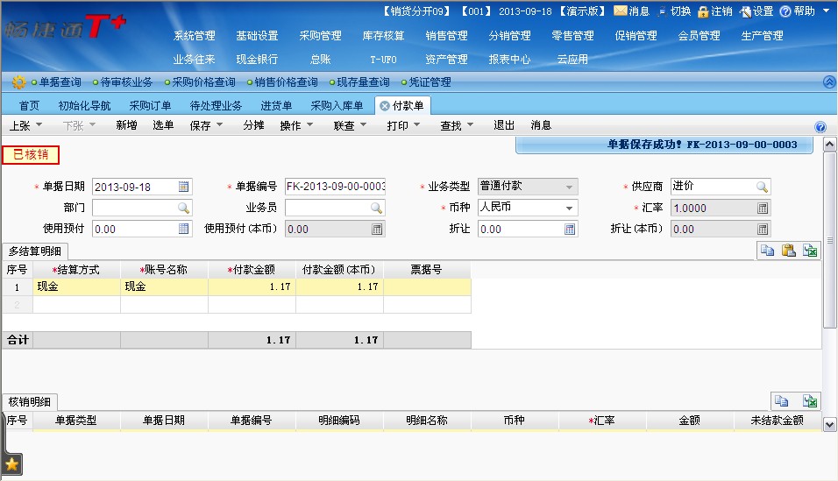
Task: Expand the top-right user menu arrow
Action: click(826, 11)
